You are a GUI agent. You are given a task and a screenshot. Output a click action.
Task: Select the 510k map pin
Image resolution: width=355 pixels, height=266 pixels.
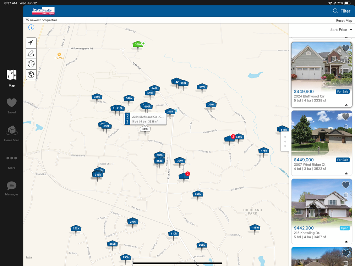point(120,108)
